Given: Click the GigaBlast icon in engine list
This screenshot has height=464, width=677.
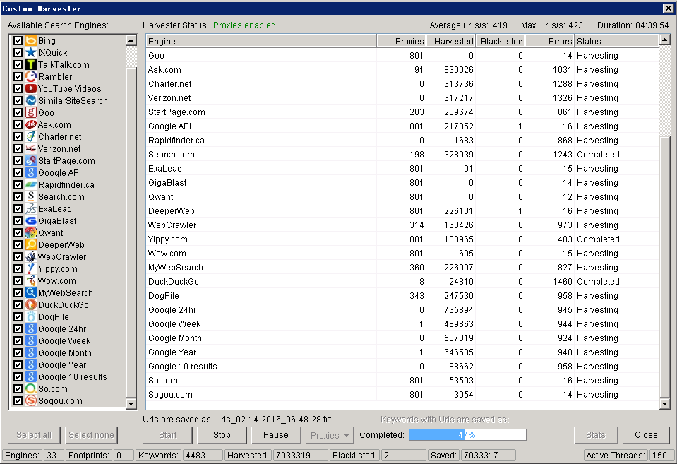Looking at the screenshot, I should click(x=30, y=221).
